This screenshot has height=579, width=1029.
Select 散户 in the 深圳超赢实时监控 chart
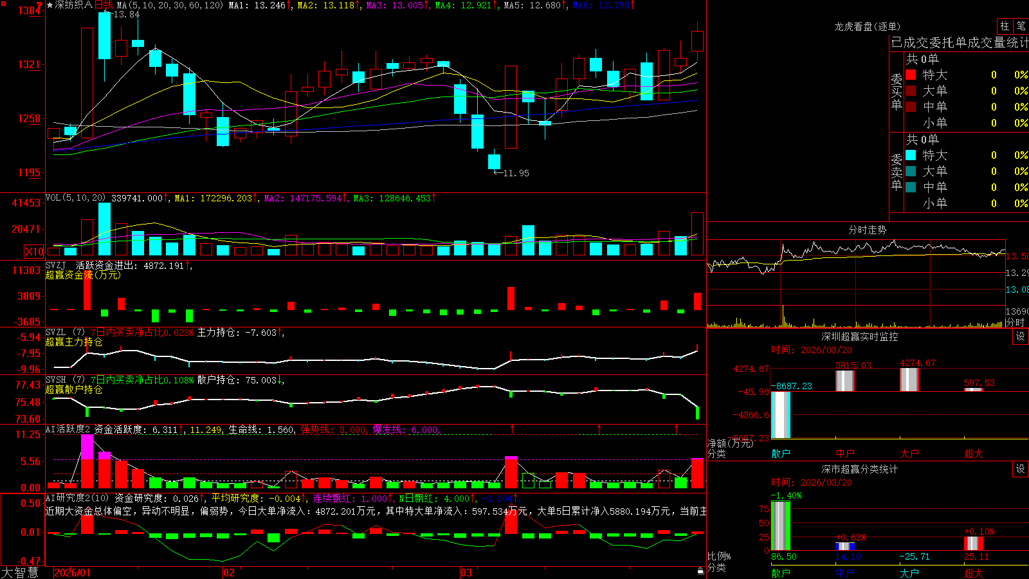pos(781,454)
